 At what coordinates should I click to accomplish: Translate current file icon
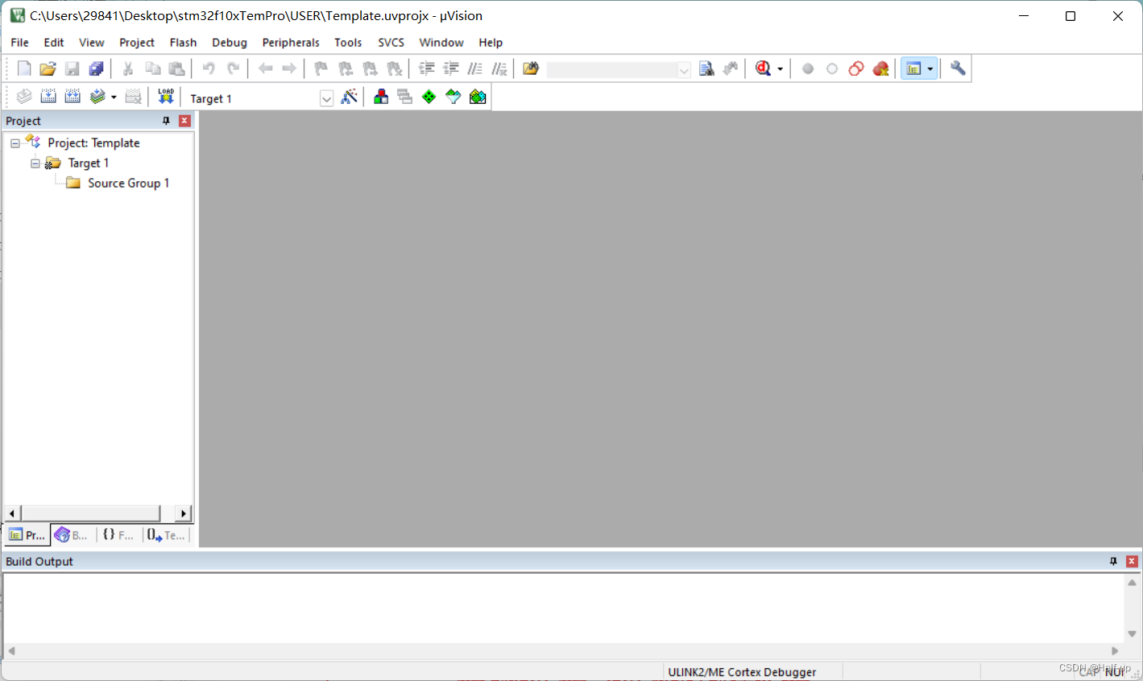click(24, 97)
